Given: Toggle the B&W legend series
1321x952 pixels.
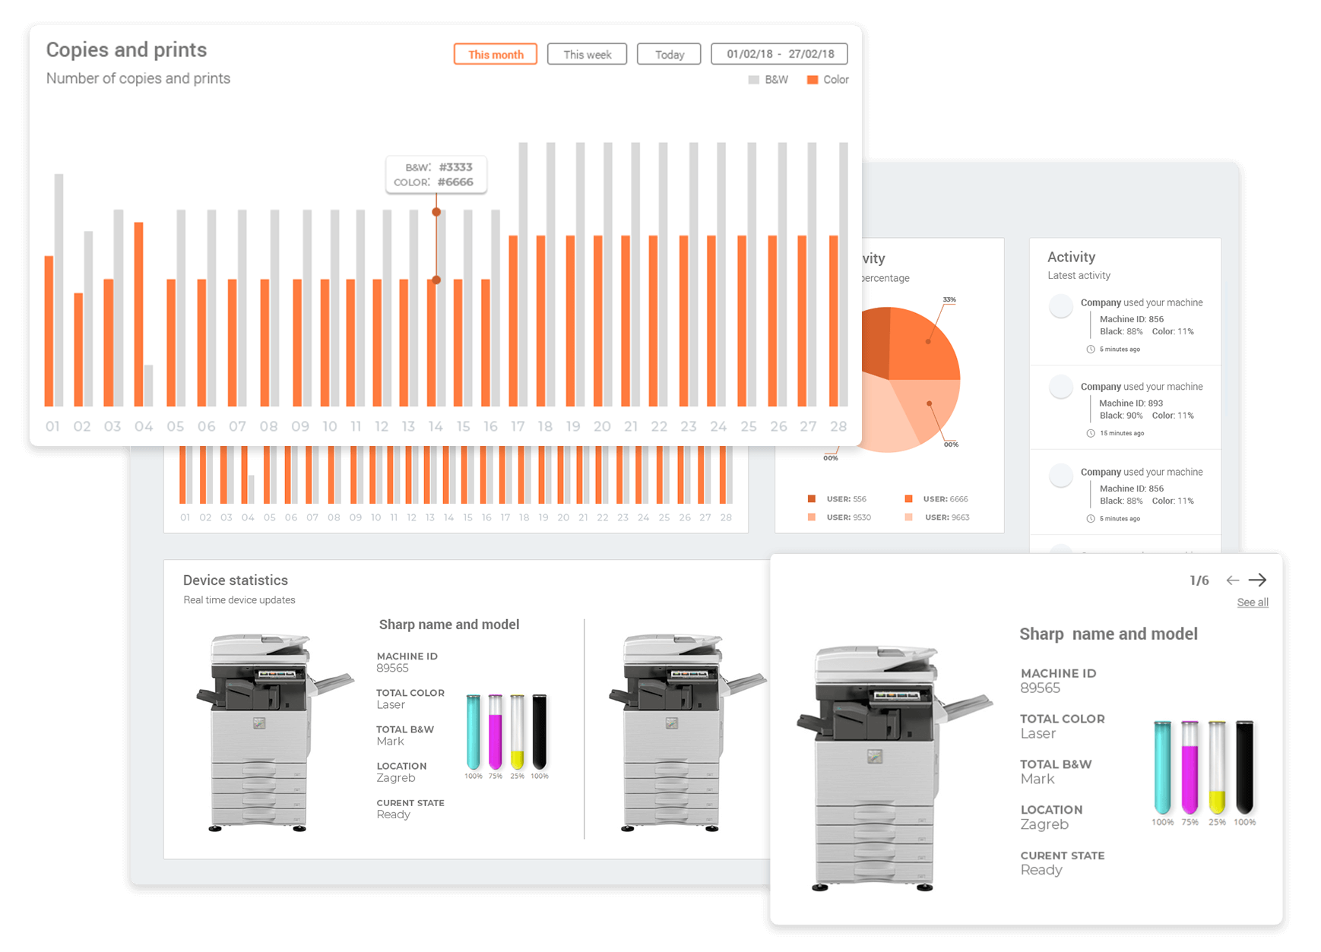Looking at the screenshot, I should [x=768, y=80].
